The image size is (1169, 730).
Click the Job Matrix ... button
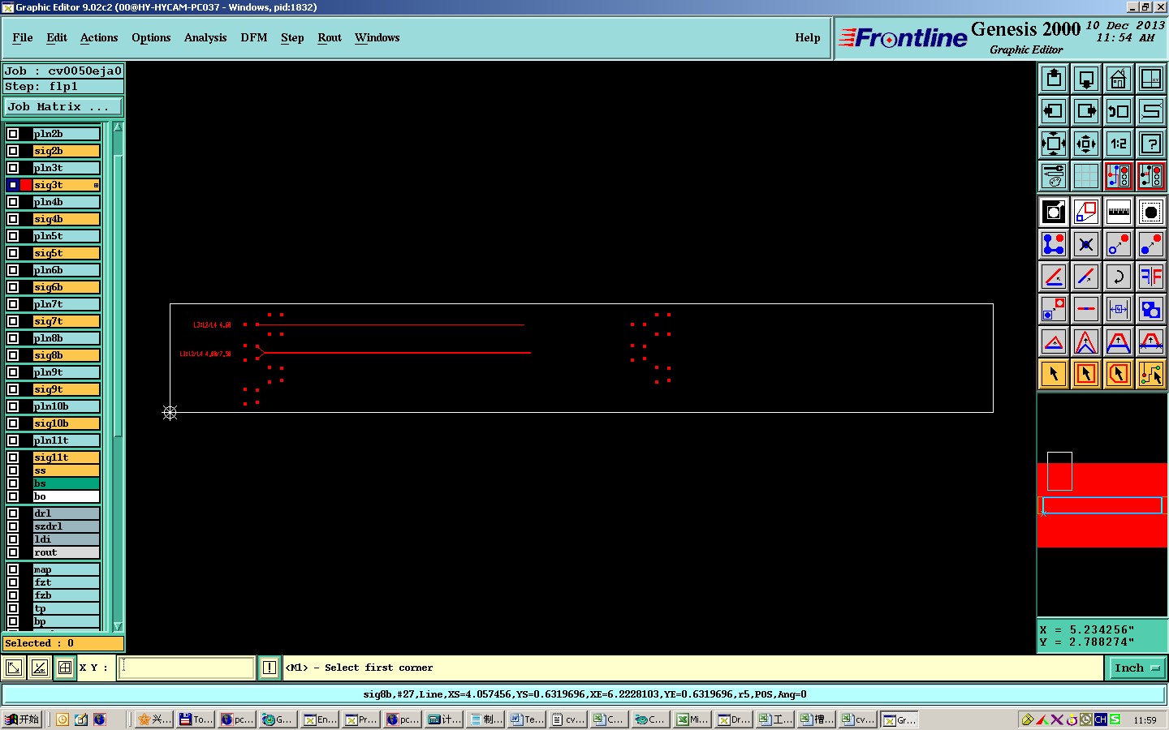(63, 106)
